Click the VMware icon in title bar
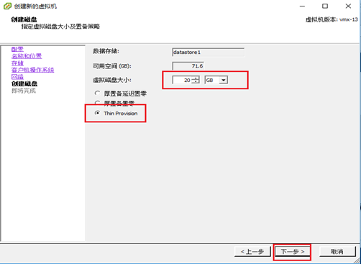 [7, 6]
